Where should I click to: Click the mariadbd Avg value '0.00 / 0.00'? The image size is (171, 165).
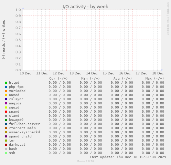[122, 91]
